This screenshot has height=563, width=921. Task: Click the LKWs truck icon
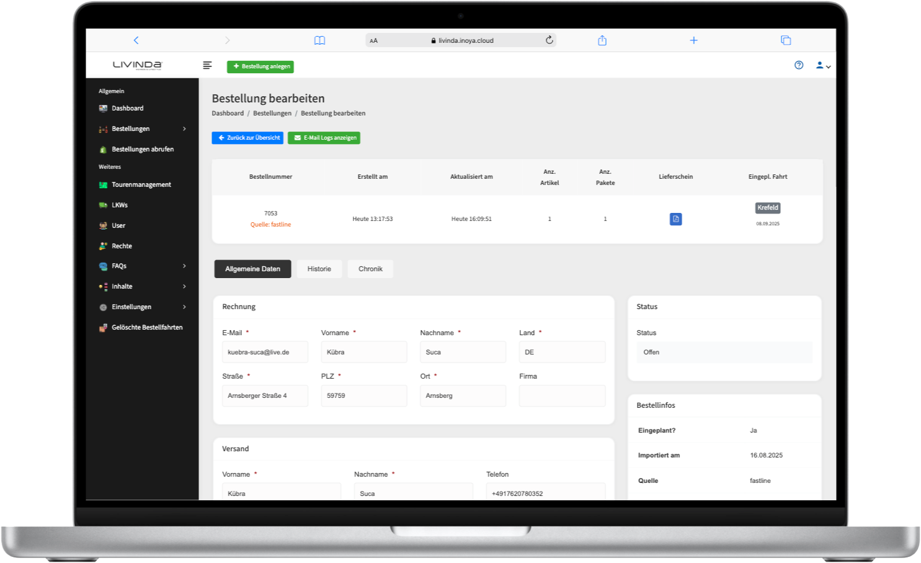pos(103,205)
